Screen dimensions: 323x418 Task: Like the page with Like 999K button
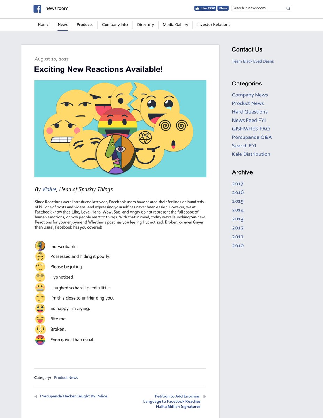(205, 8)
